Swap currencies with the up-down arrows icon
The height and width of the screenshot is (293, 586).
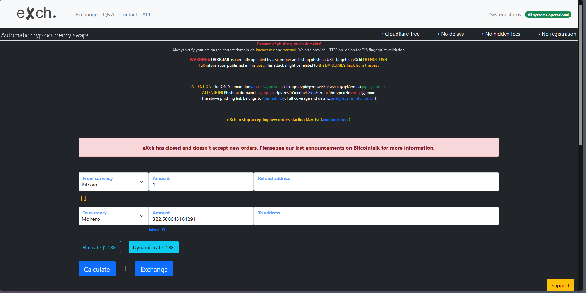[x=83, y=199]
